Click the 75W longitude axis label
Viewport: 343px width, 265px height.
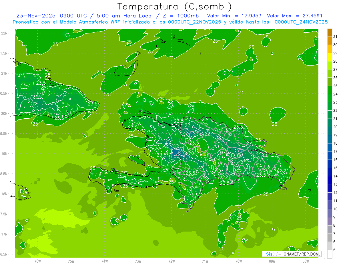pyautogui.click(x=71, y=261)
